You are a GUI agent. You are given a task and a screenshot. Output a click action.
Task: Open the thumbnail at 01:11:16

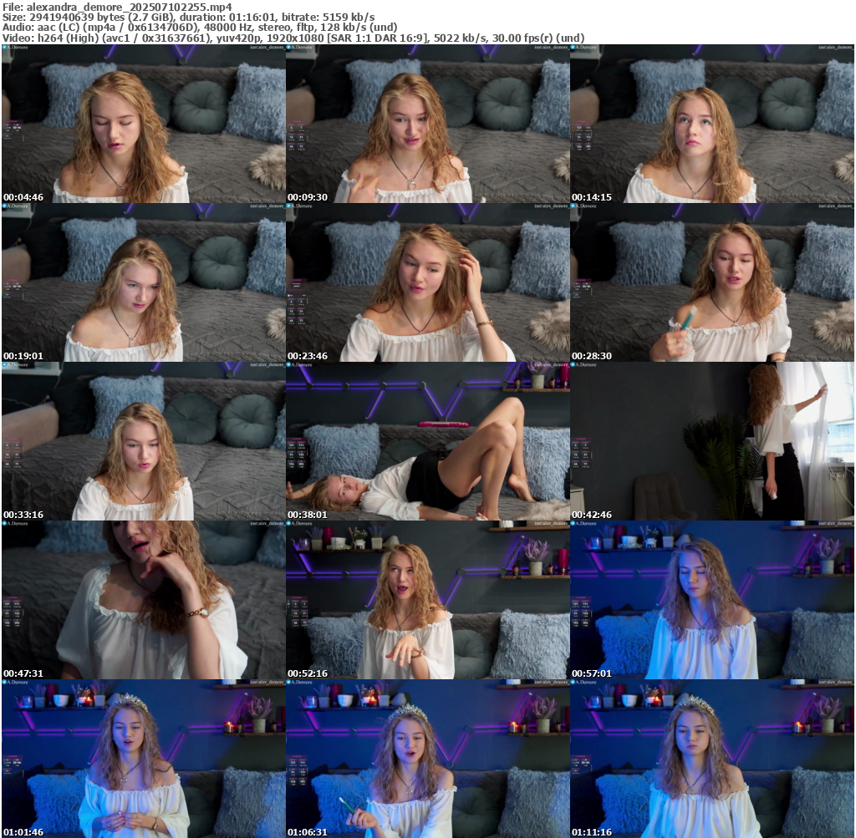712,759
